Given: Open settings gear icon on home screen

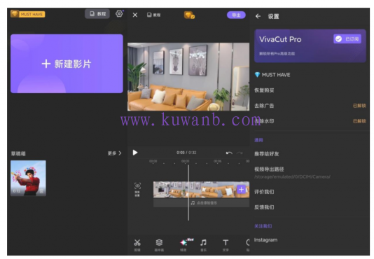Looking at the screenshot, I should (119, 14).
